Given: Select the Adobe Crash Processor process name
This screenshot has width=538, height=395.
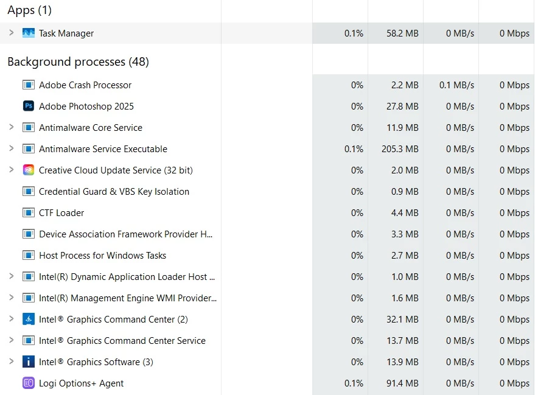Looking at the screenshot, I should (x=85, y=85).
